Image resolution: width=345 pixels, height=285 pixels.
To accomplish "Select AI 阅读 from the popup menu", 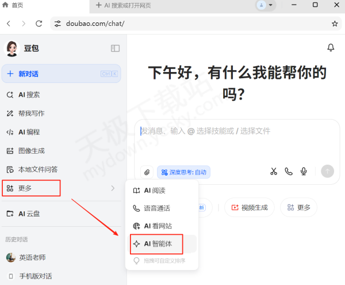I will [x=162, y=191].
